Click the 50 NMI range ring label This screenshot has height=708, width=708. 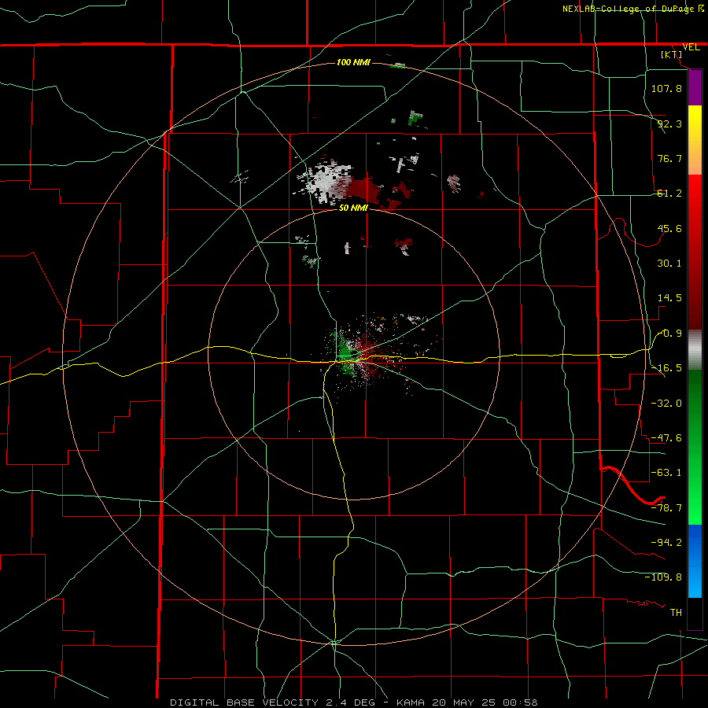353,208
